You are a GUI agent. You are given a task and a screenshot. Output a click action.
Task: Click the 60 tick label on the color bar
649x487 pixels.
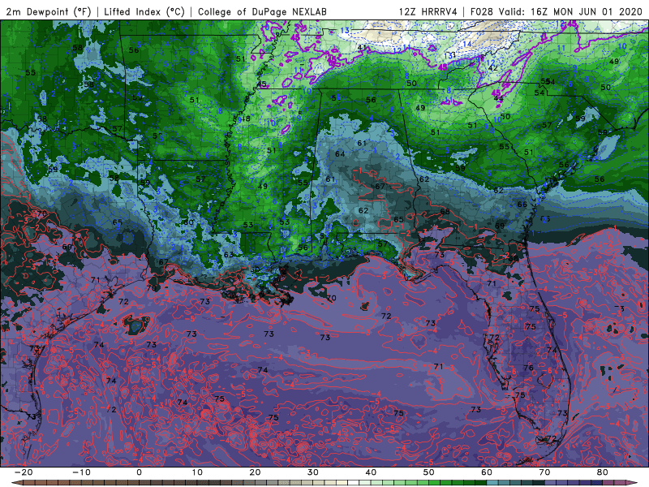pos(487,472)
